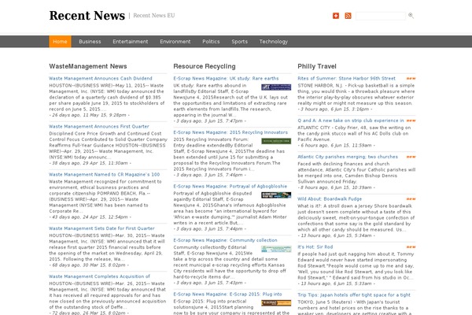Click the Rare earths article thumbnail
This screenshot has width=472, height=315.
276,87
